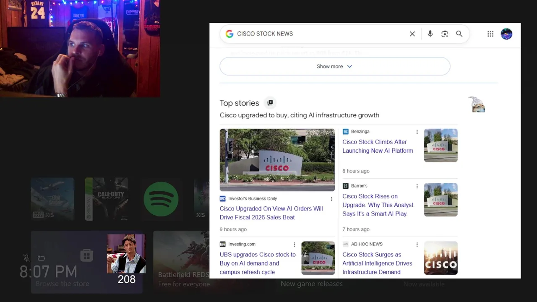Viewport: 537px width, 302px height.
Task: Open Barron's story Cisco thumbnail
Action: coord(441,200)
